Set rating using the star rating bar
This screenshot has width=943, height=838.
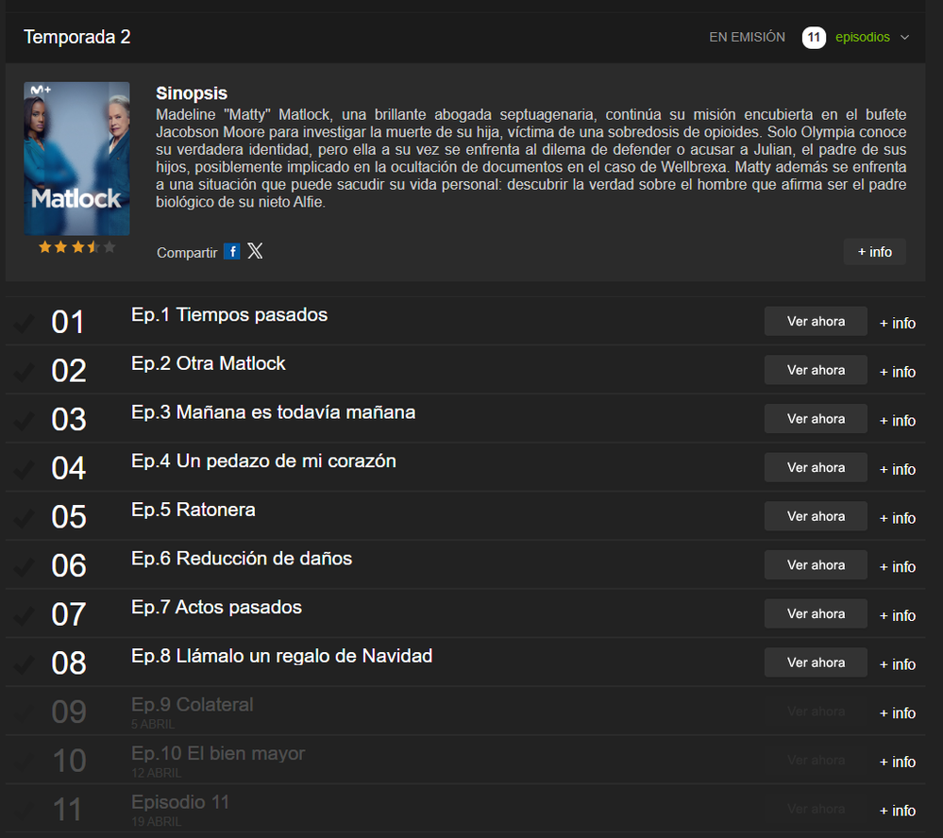76,247
